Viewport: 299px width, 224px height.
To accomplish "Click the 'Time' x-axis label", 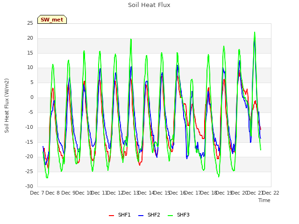I will (x=264, y=200).
